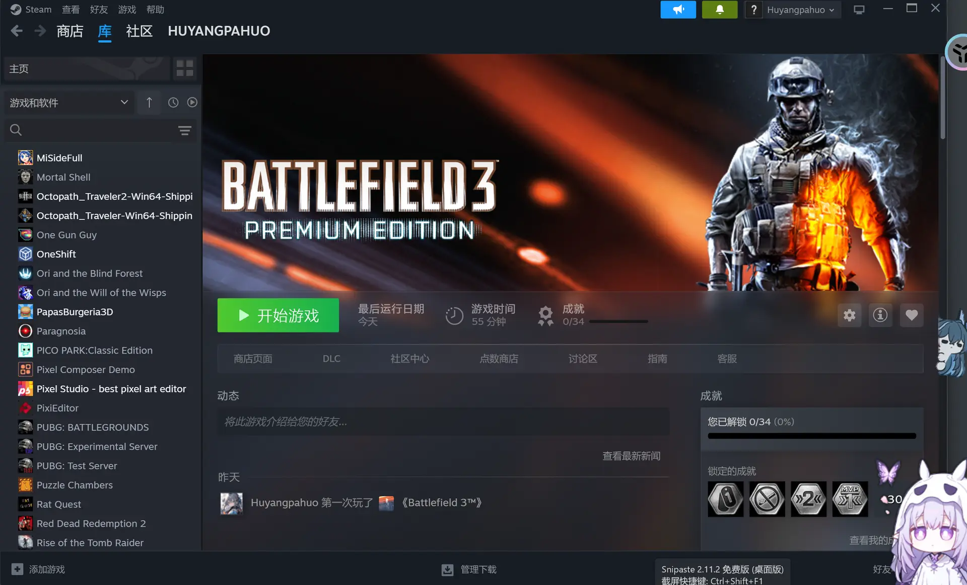The height and width of the screenshot is (585, 967).
Task: Click the 《Battlefield 3™》 activity link
Action: (442, 503)
